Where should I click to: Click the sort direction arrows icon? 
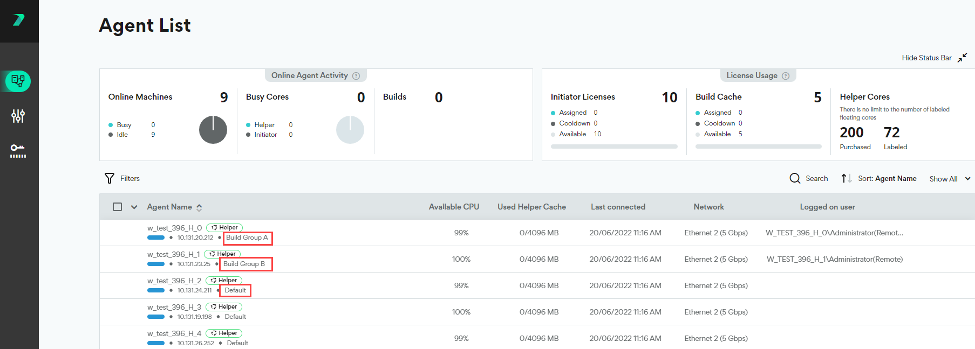coord(846,178)
